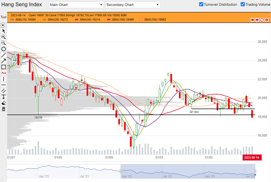Choose the diagonal line drawing tool
The image size is (271, 182).
[x=3, y=55]
